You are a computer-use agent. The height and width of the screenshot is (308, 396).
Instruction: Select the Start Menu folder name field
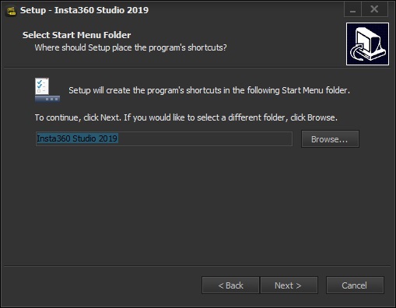click(x=164, y=138)
